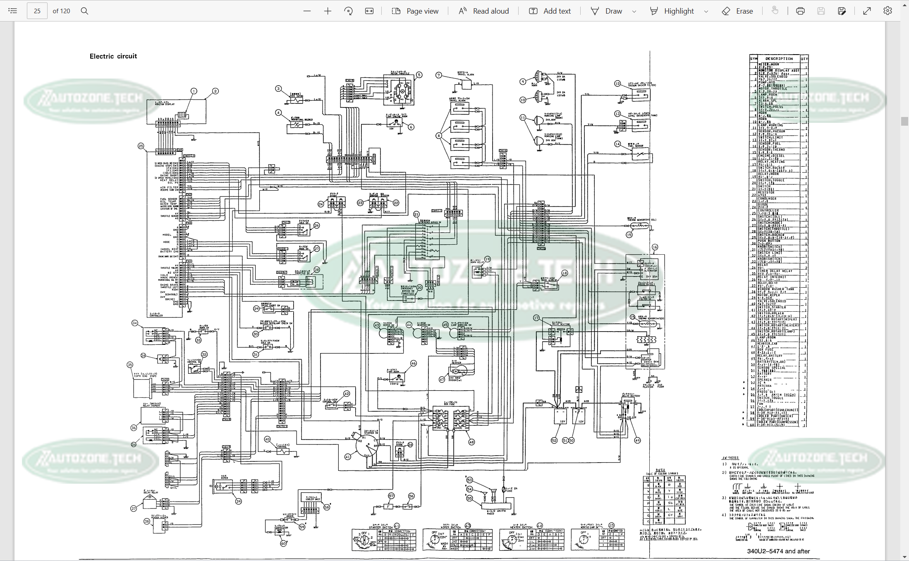Select the Highlight tool
This screenshot has height=561, width=909.
(x=672, y=11)
